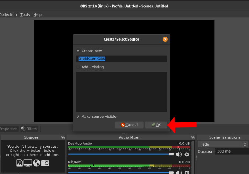Cancel the Create/Select Source dialog

click(129, 125)
